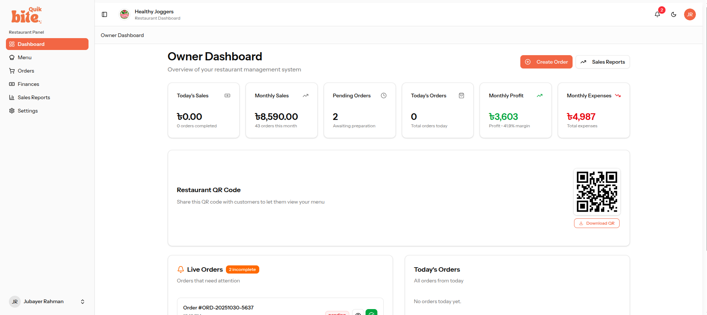This screenshot has width=707, height=315.
Task: Toggle the sidebar collapse icon
Action: (x=104, y=14)
